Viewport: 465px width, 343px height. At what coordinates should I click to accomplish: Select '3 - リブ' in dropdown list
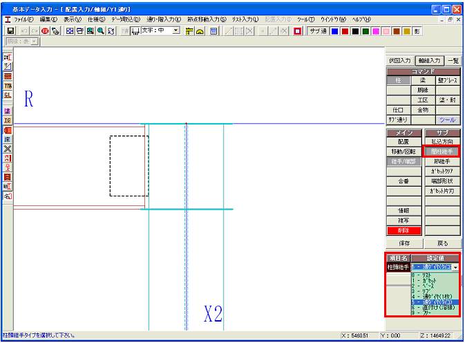[435, 291]
